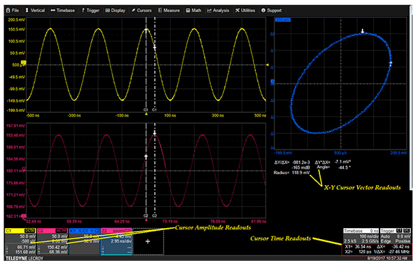415x265 pixels.
Task: Open the Timebase descriptor box at bottom right
Action: click(x=361, y=236)
